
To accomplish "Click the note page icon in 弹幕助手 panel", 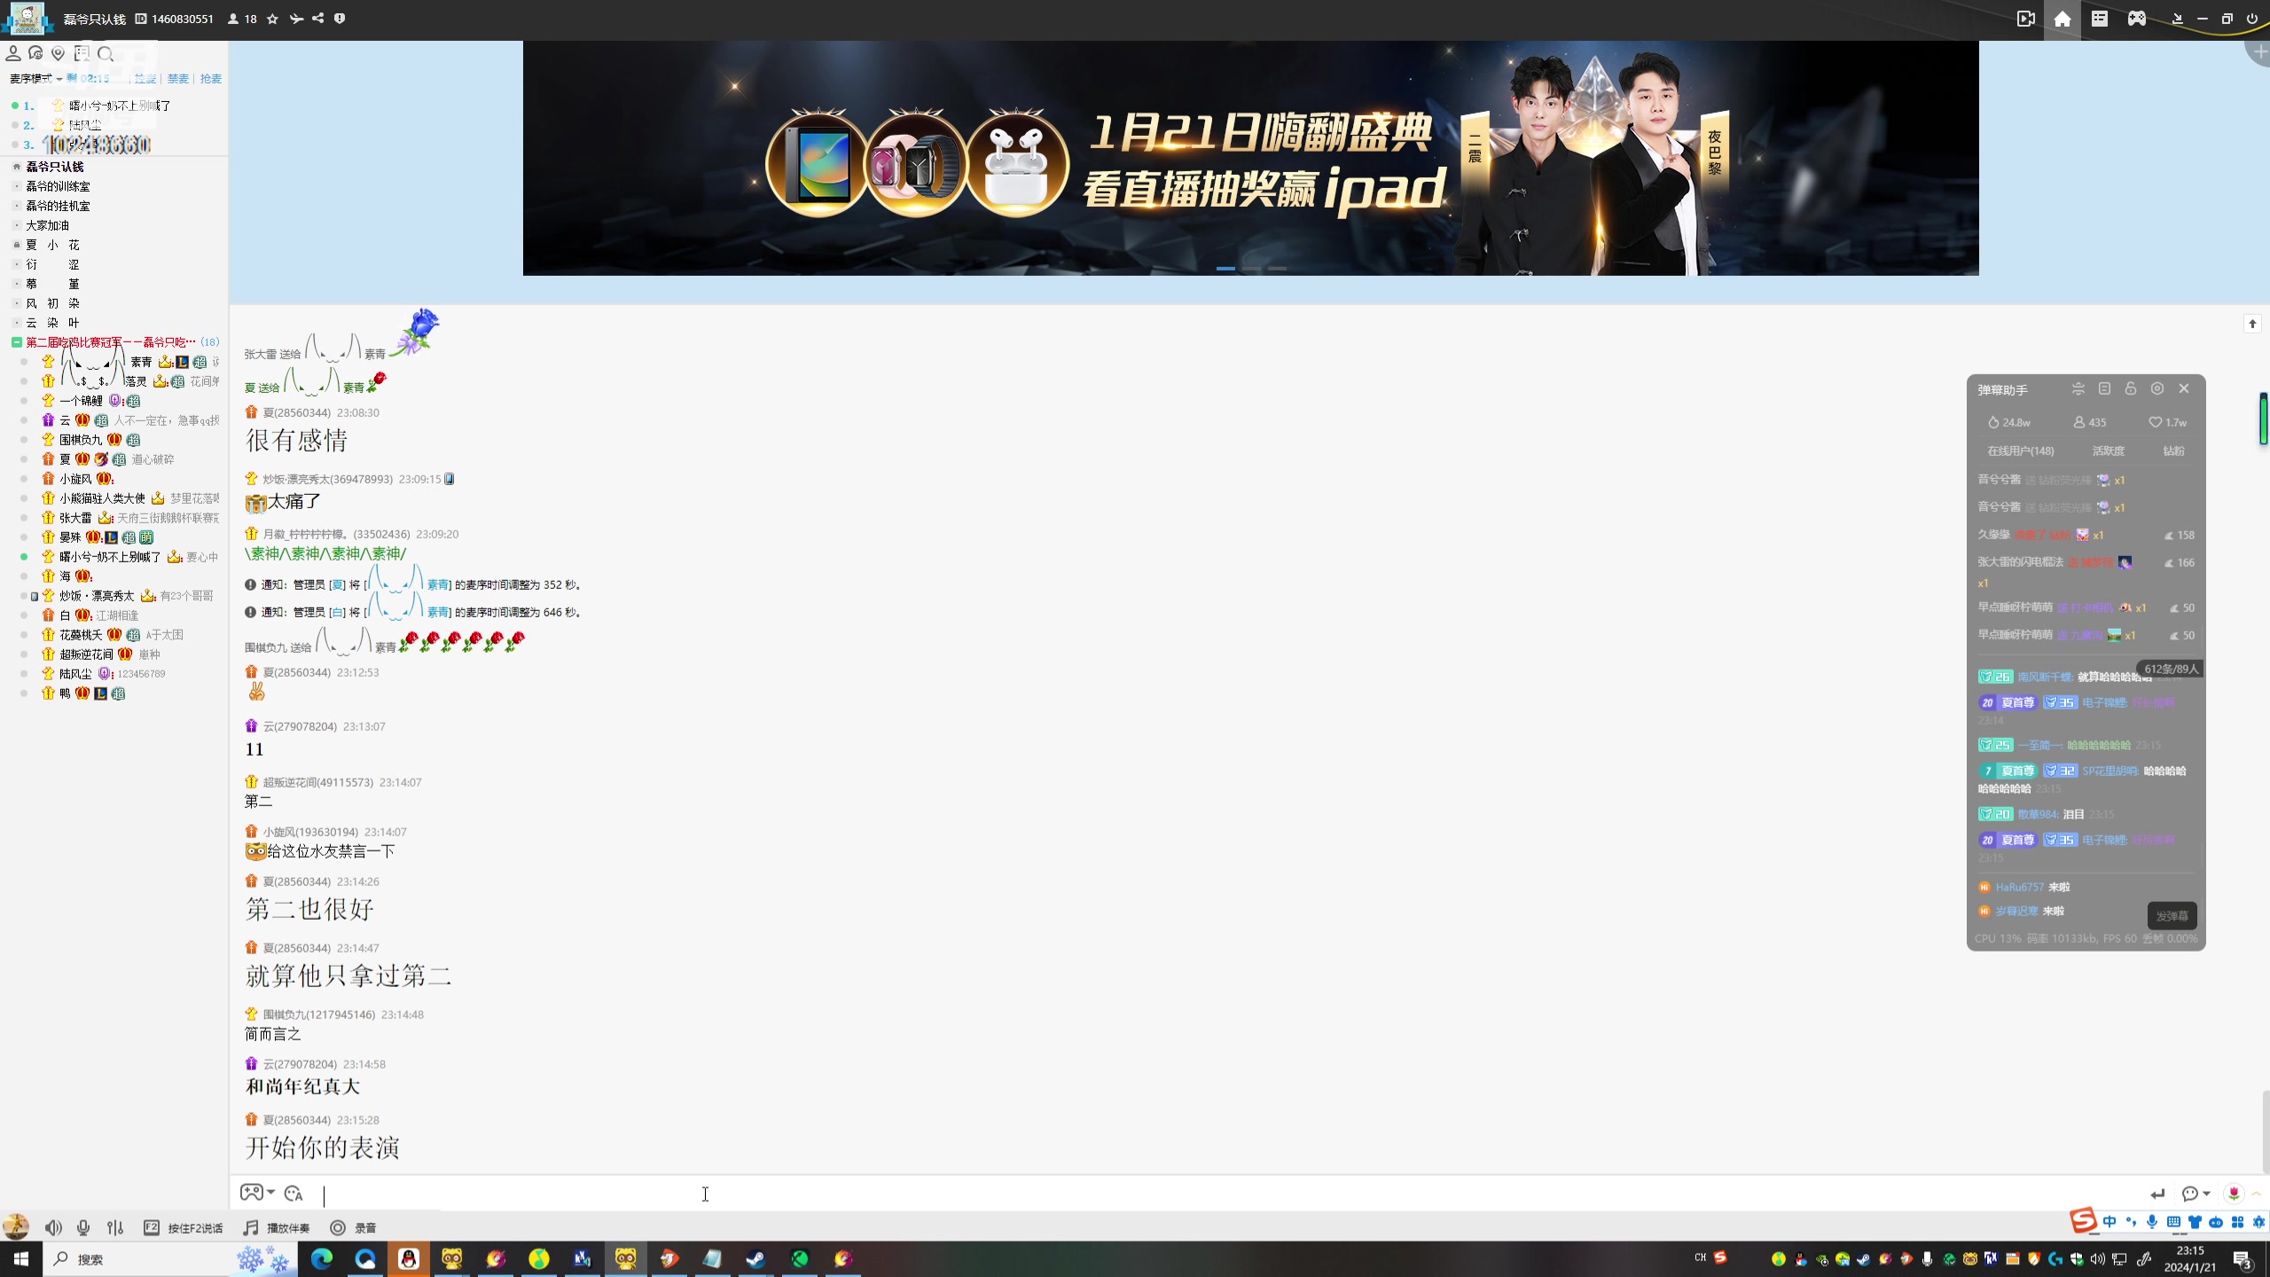I will pos(2104,388).
